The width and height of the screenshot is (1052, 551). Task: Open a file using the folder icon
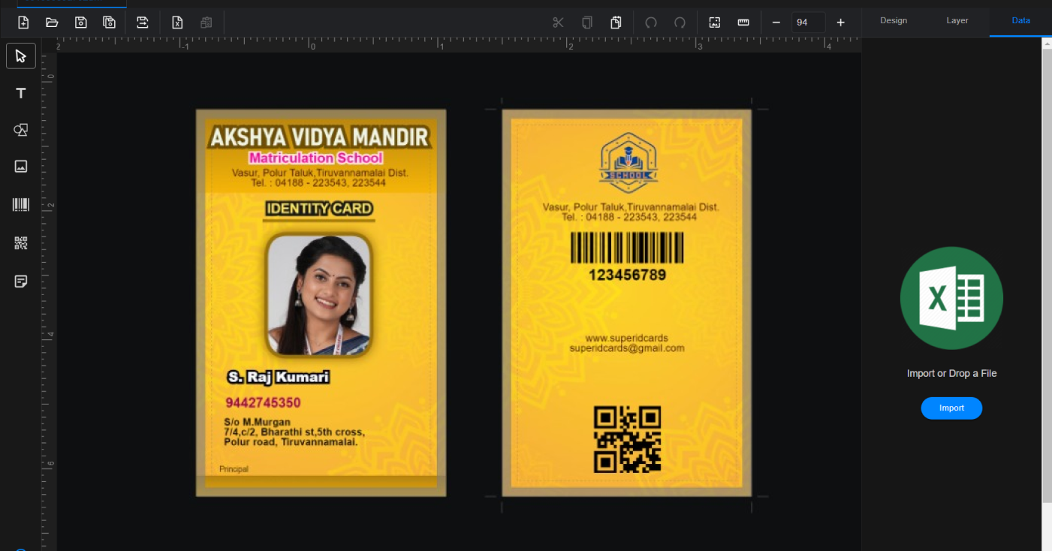(52, 23)
